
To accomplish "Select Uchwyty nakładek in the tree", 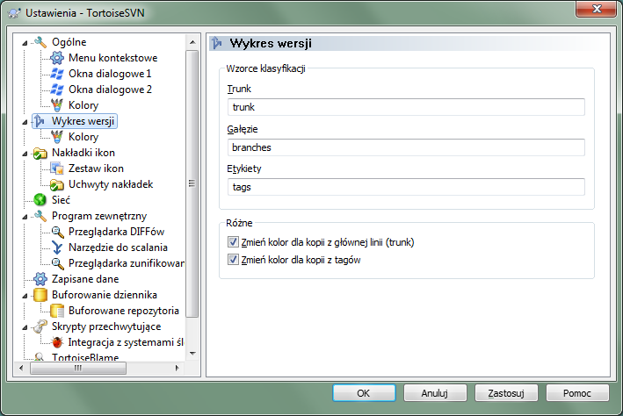I will pyautogui.click(x=111, y=184).
